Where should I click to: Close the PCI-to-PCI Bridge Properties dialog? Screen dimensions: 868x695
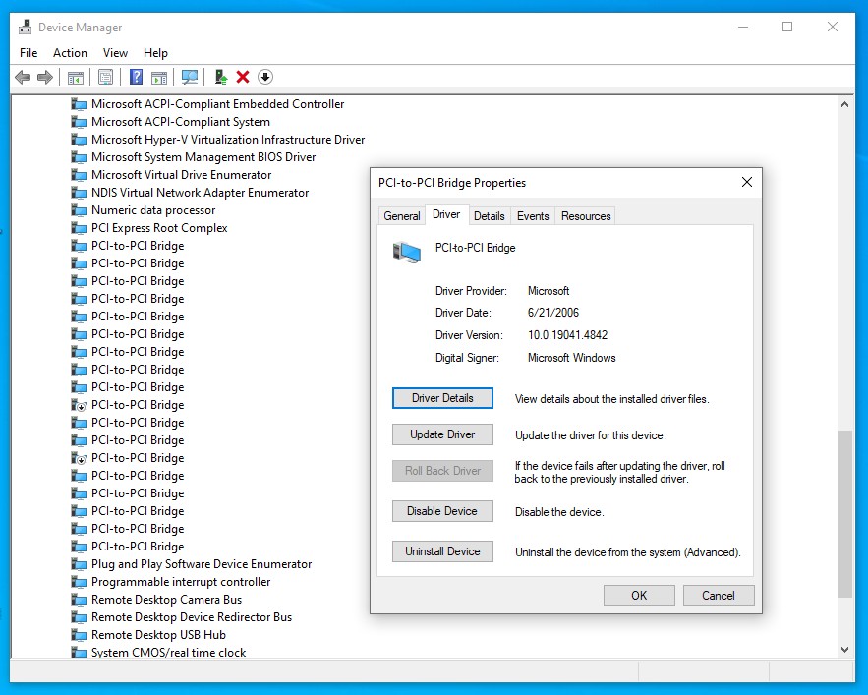(x=747, y=182)
